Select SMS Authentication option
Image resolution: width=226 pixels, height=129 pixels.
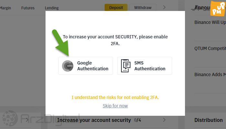coord(145,66)
